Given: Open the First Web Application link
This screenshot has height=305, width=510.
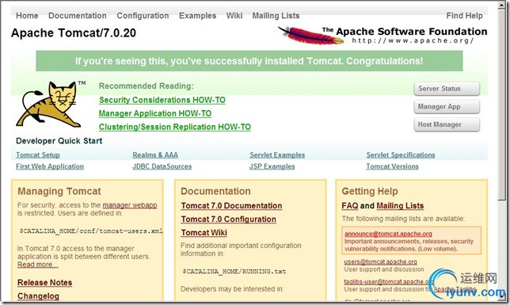Looking at the screenshot, I should [50, 166].
